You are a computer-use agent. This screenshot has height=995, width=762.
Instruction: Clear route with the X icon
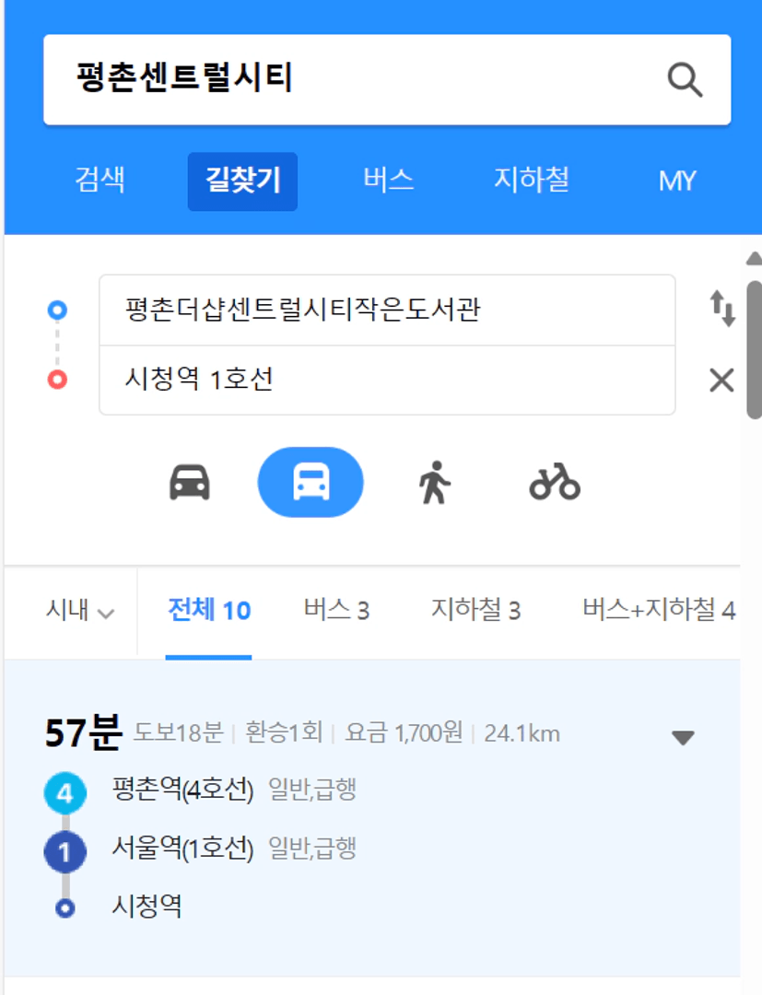(x=721, y=380)
